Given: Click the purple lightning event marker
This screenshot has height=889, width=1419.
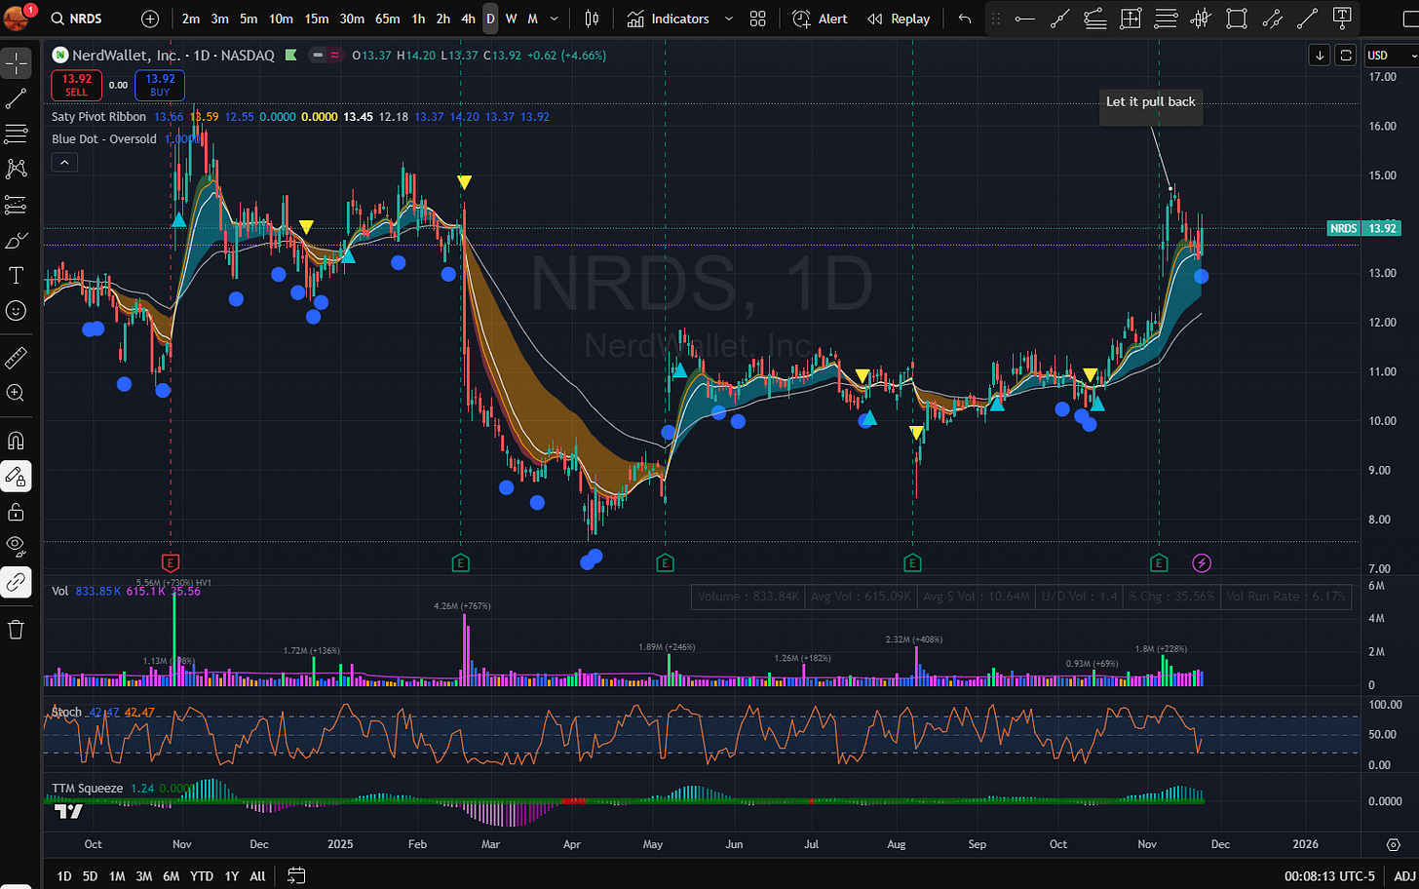Looking at the screenshot, I should coord(1202,562).
